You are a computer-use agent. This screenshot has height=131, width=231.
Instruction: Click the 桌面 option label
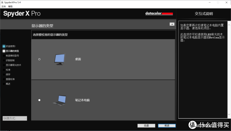pos(78,59)
